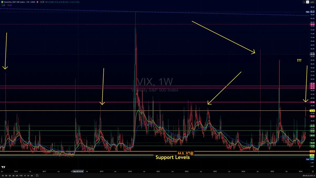
Task: Click the High 85.47 price label
Action: click(310, 12)
